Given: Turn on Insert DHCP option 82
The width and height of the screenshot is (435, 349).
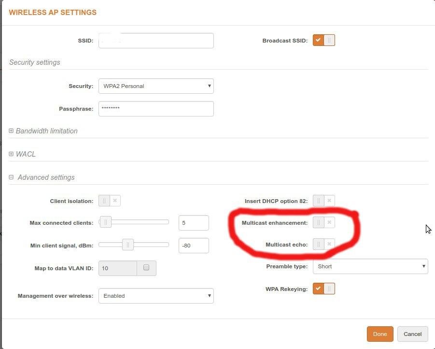Looking at the screenshot, I should tap(323, 201).
